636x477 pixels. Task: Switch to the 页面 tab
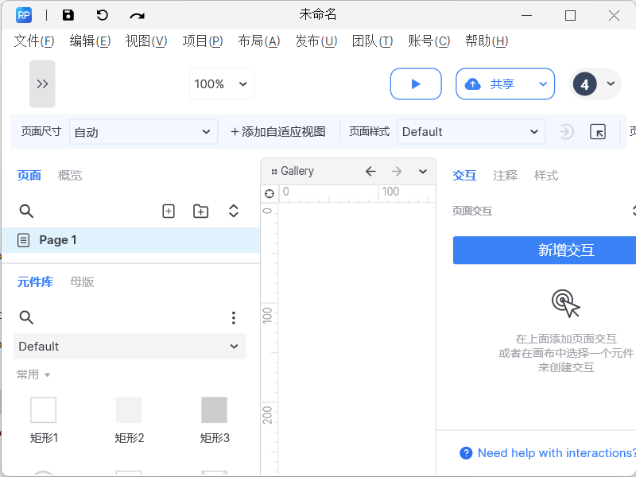29,175
